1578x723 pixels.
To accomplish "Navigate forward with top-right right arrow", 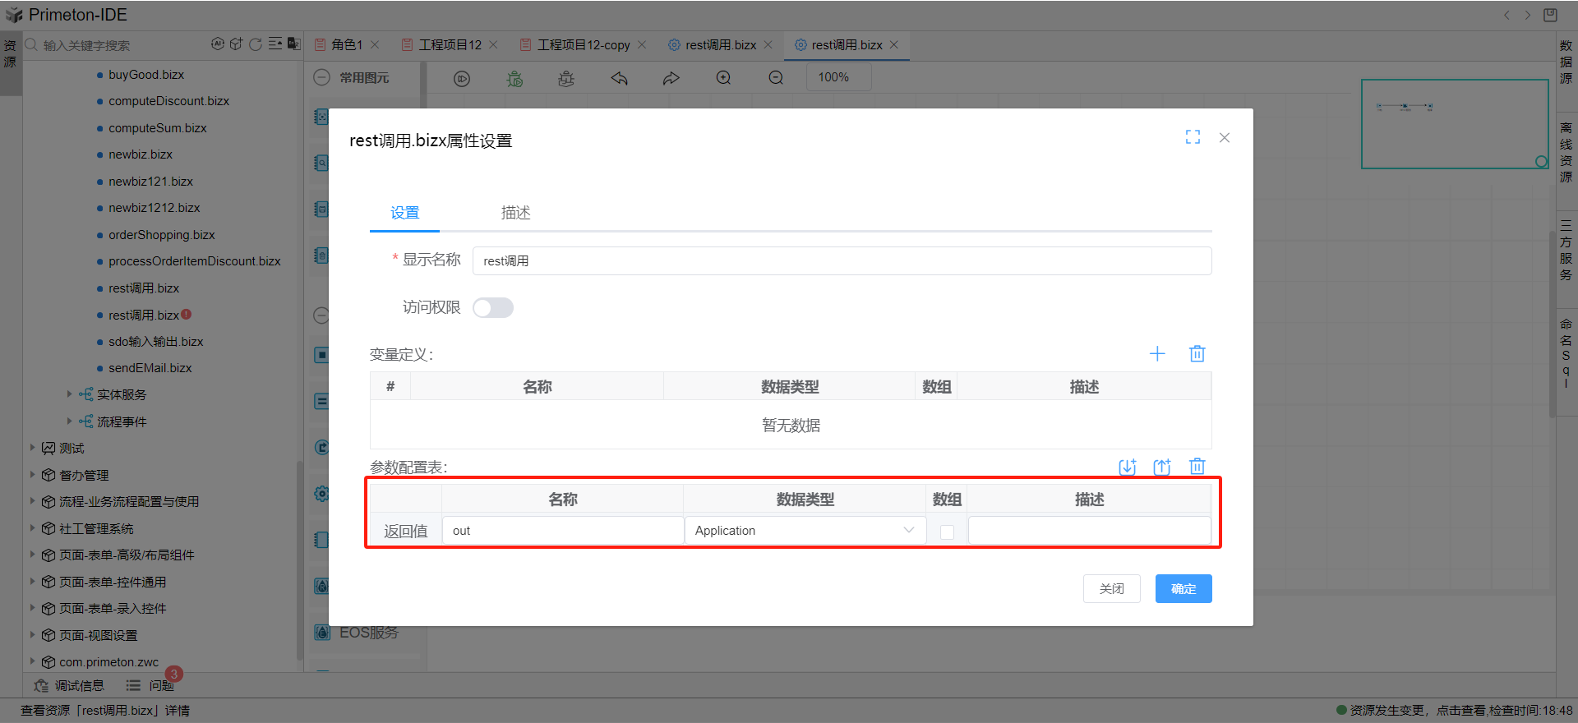I will point(1528,15).
